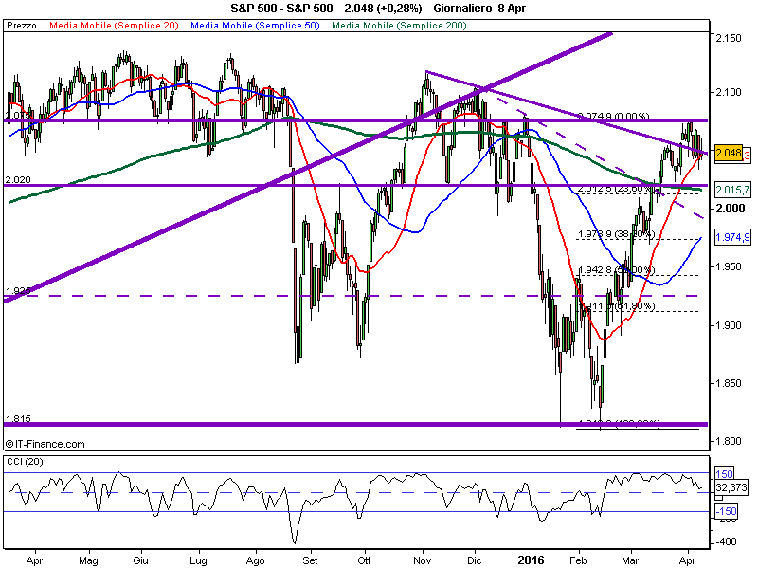Screen dimensions: 758x569
Task: Click the 'CCI (20)' indicator label
Action: point(25,462)
